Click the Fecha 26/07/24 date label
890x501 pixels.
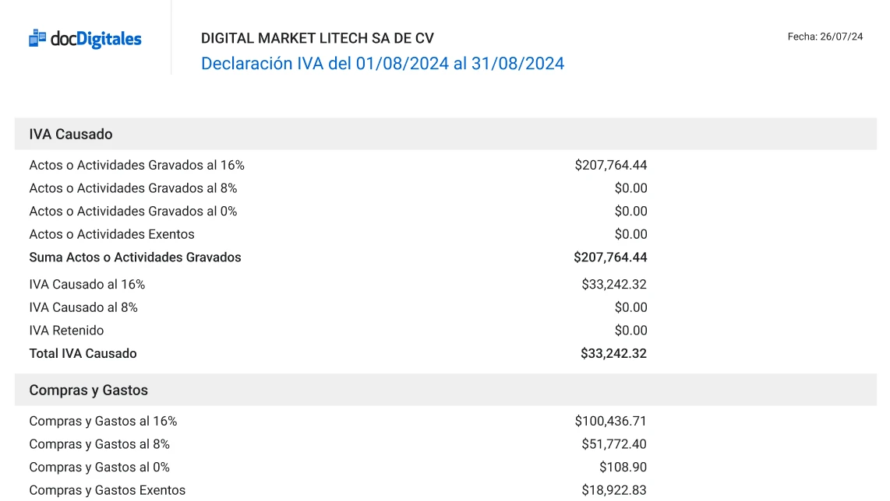coord(825,37)
